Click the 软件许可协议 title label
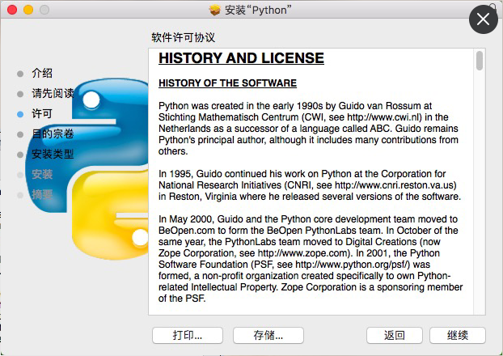This screenshot has height=356, width=503. click(184, 37)
